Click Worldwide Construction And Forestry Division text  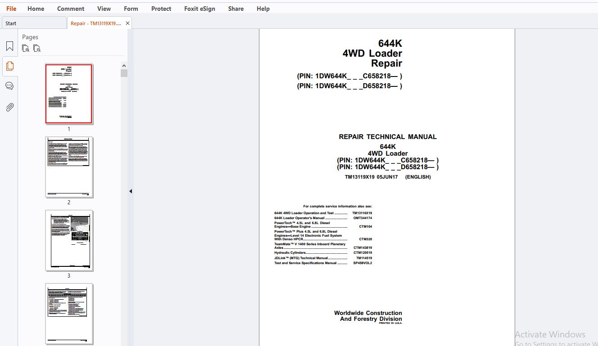pyautogui.click(x=368, y=316)
